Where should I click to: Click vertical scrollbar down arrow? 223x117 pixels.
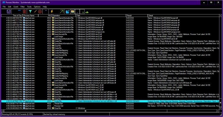point(220,108)
